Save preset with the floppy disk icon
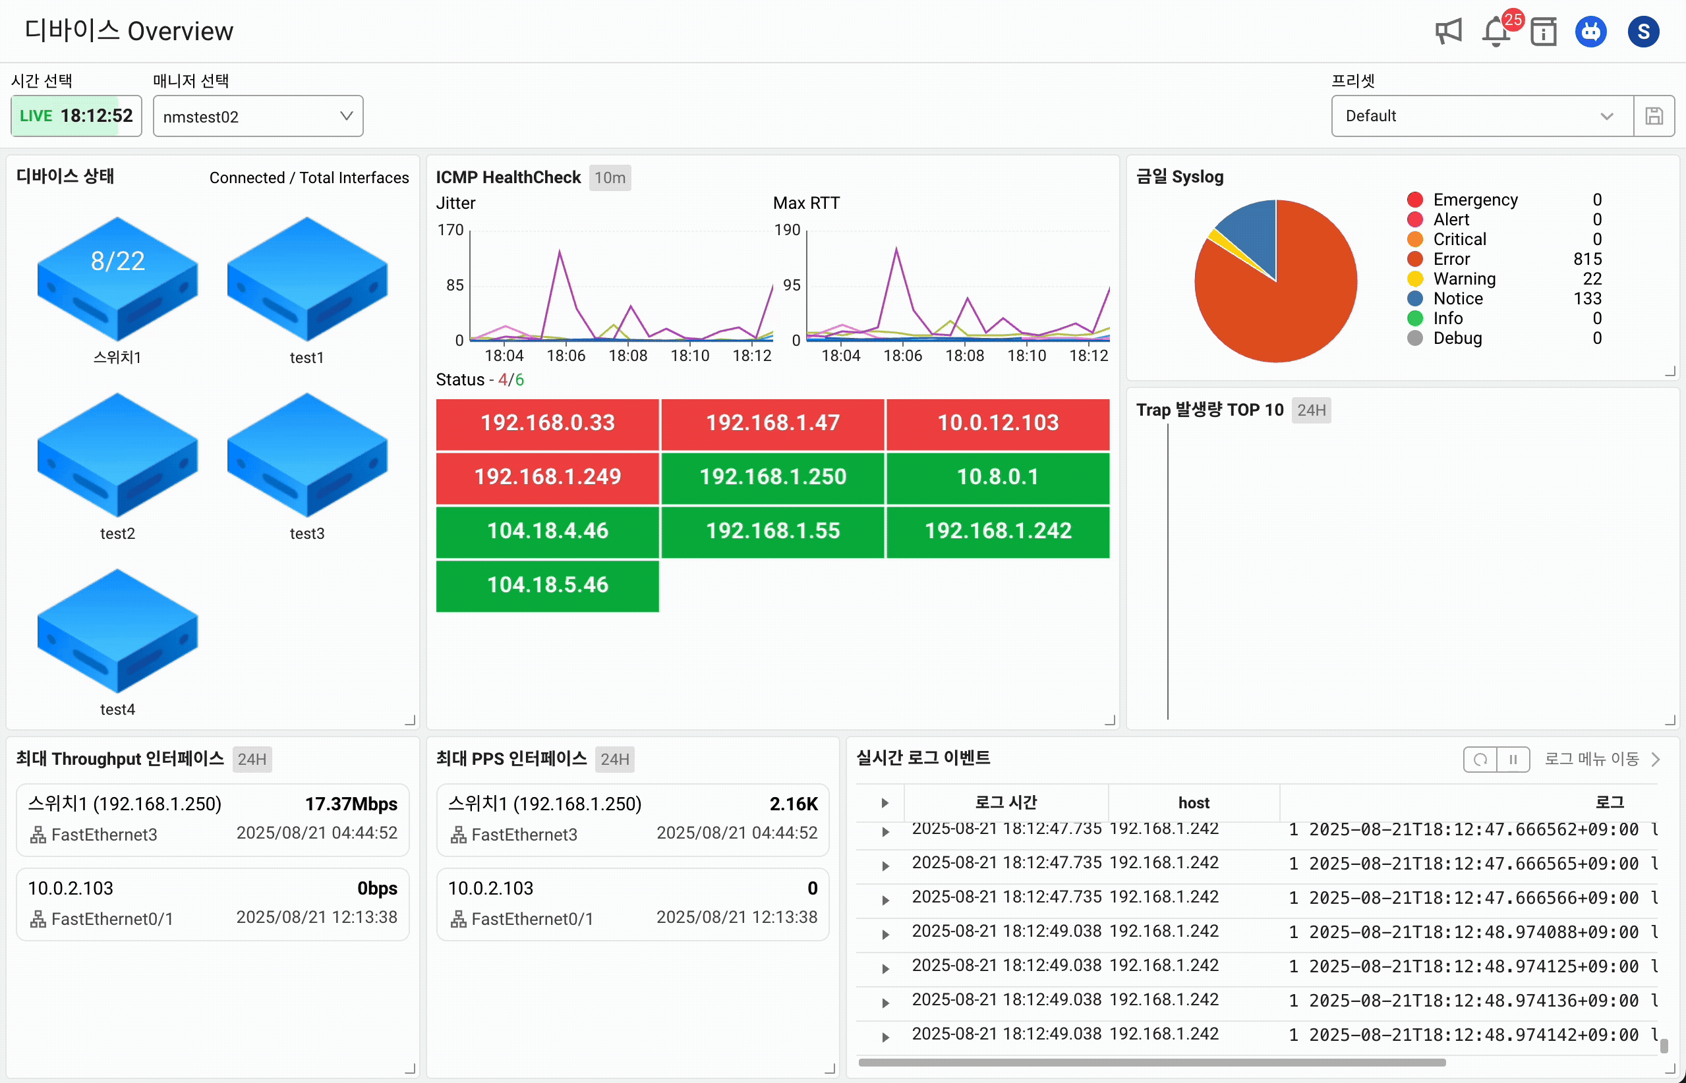1686x1083 pixels. point(1654,116)
